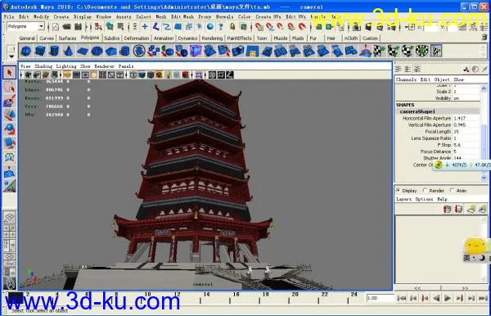Create a polygon cone from shelf
The width and height of the screenshot is (491, 316).
pos(69,51)
